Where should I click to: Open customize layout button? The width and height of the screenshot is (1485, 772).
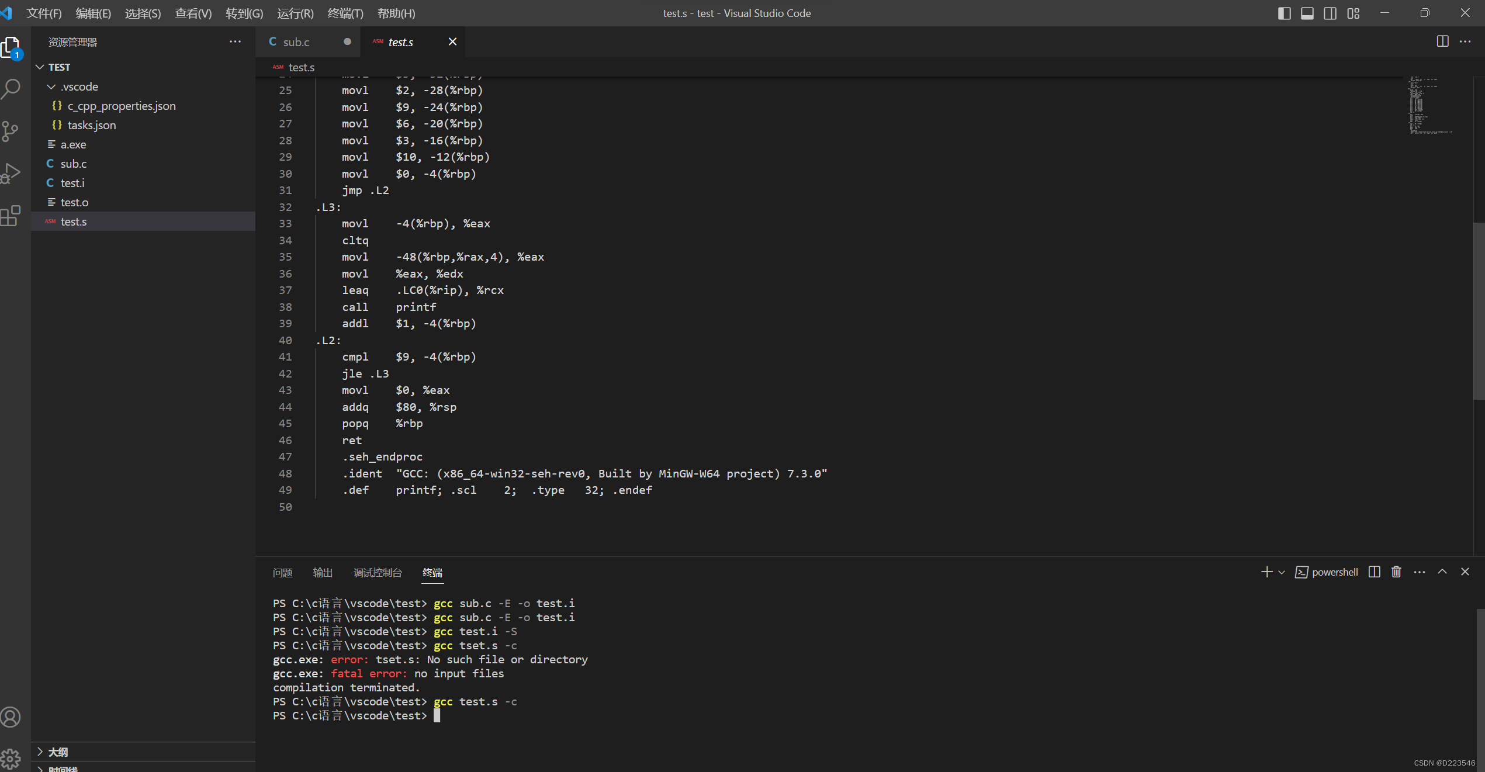click(x=1354, y=13)
